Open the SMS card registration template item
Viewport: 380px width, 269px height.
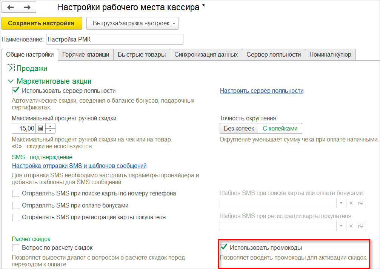tap(361, 226)
